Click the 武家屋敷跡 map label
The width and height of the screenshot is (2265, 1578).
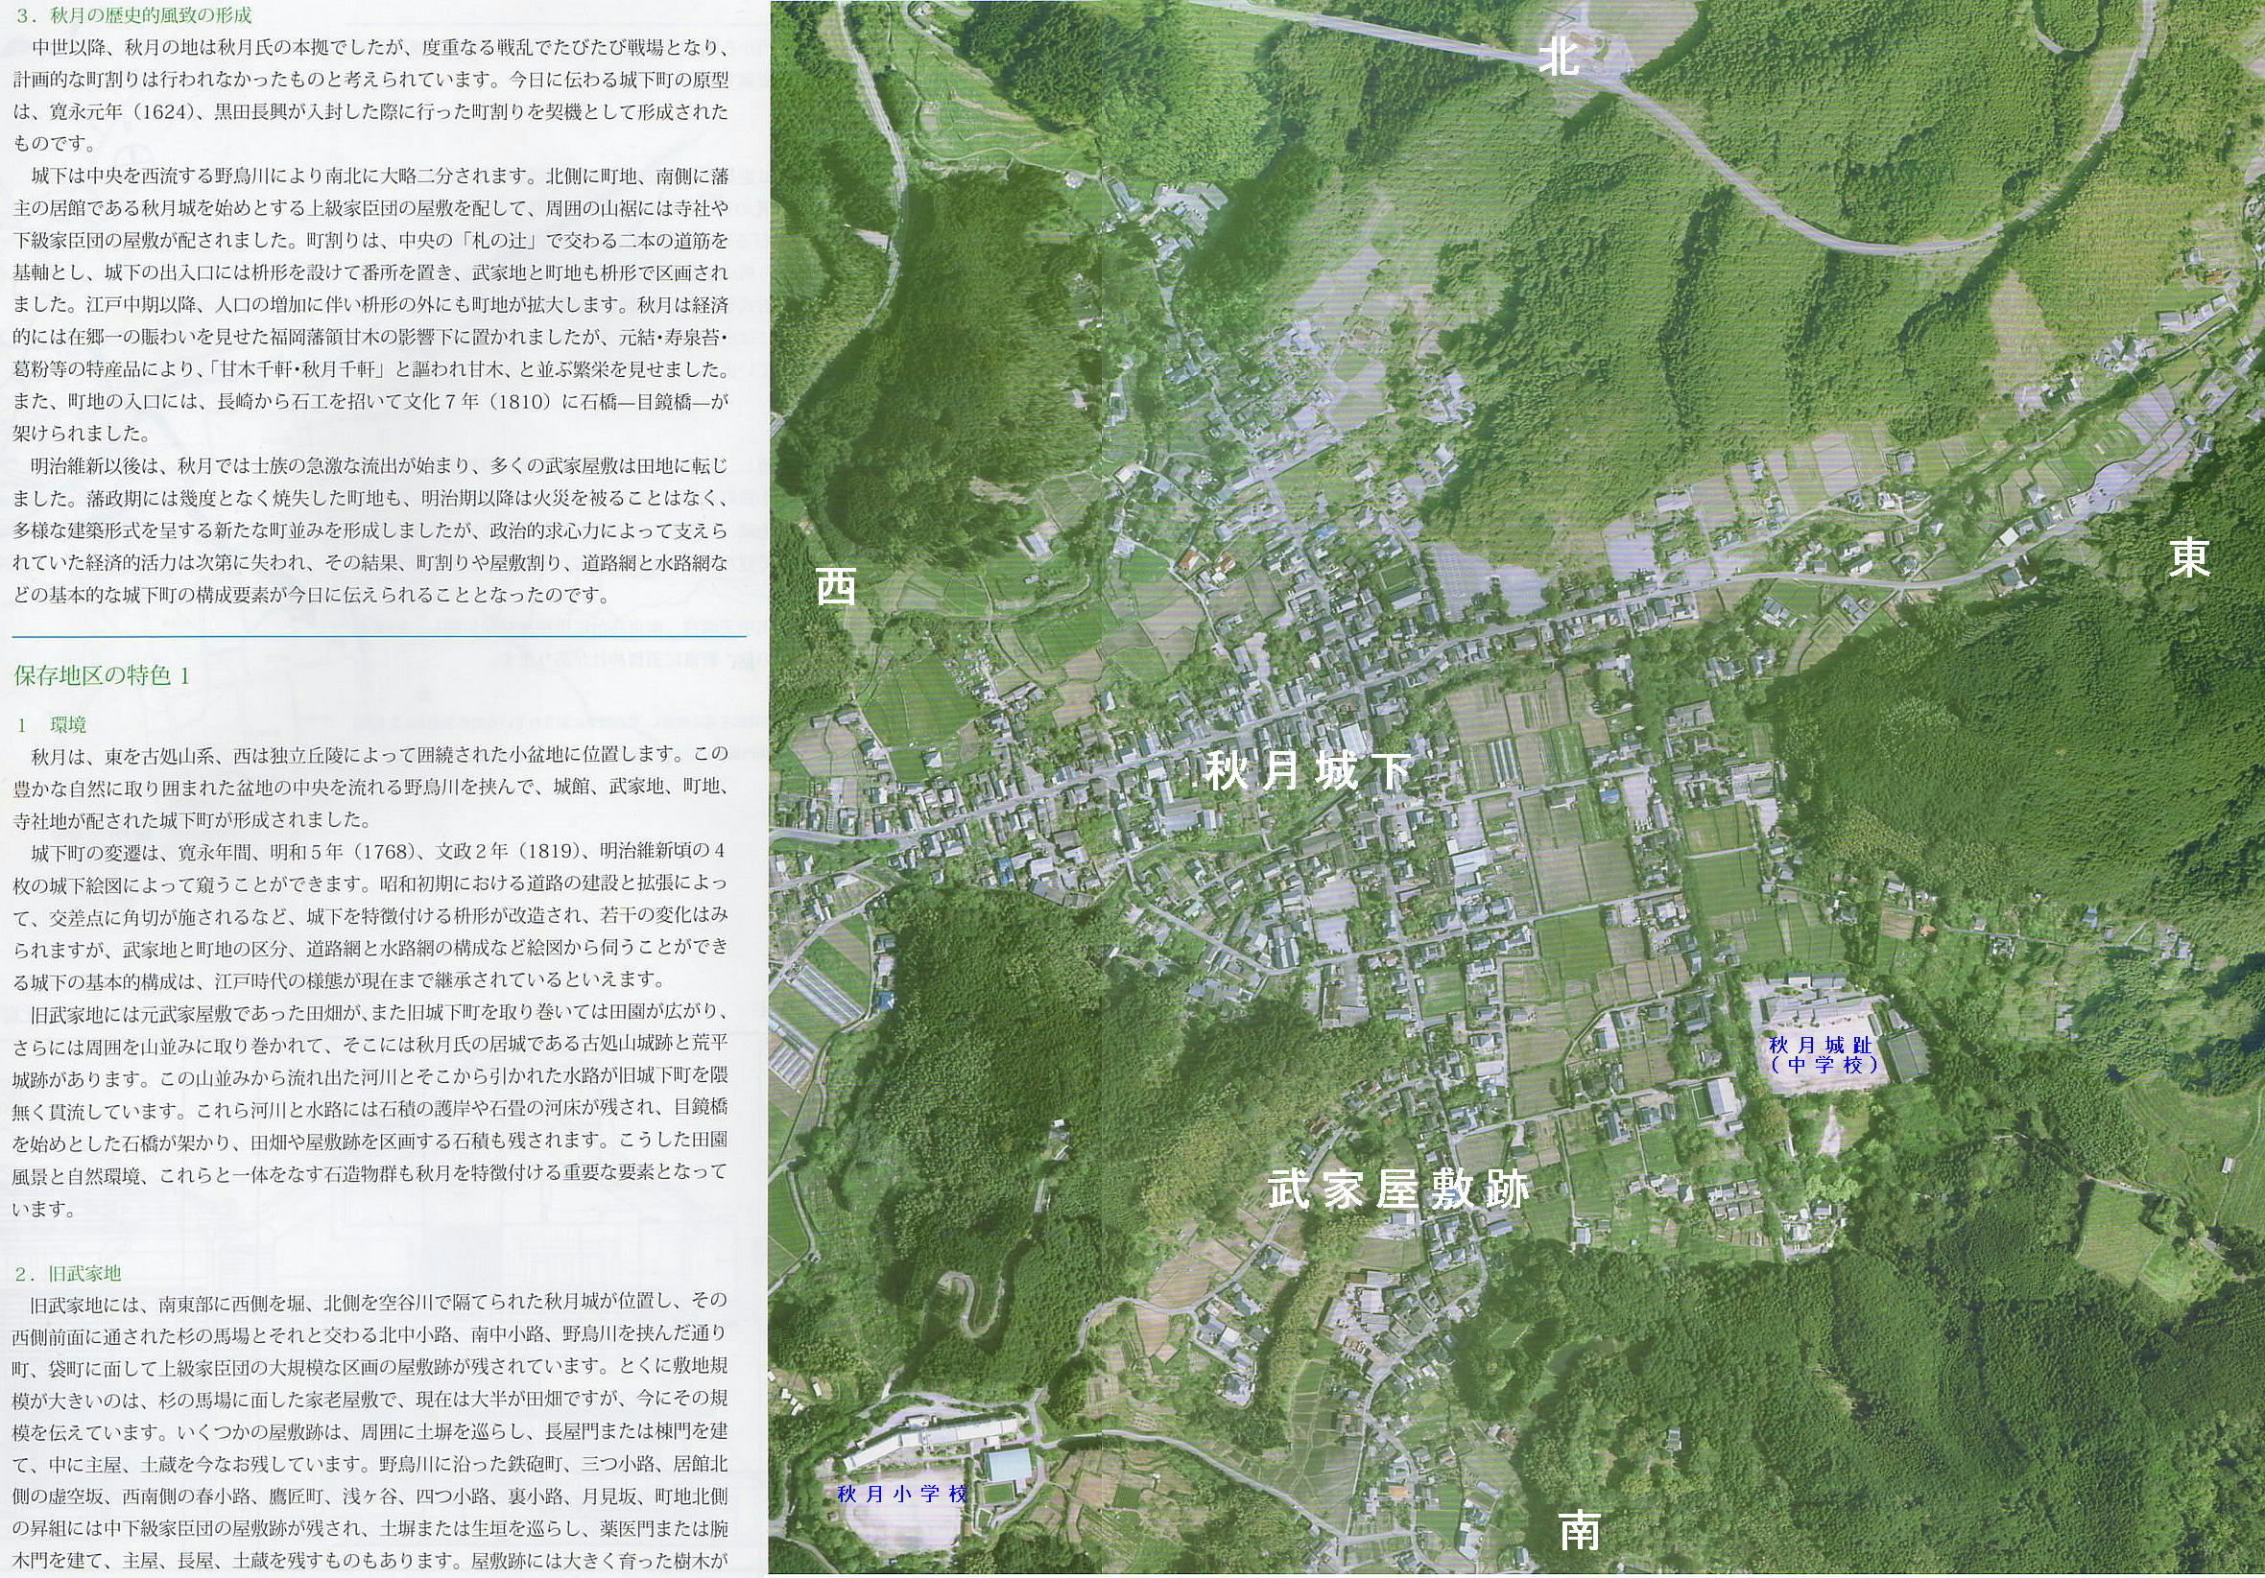(x=1397, y=1190)
